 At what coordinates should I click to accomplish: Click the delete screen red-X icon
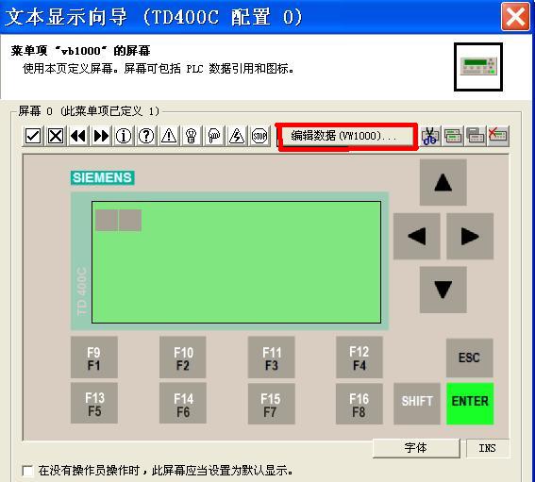click(x=498, y=136)
